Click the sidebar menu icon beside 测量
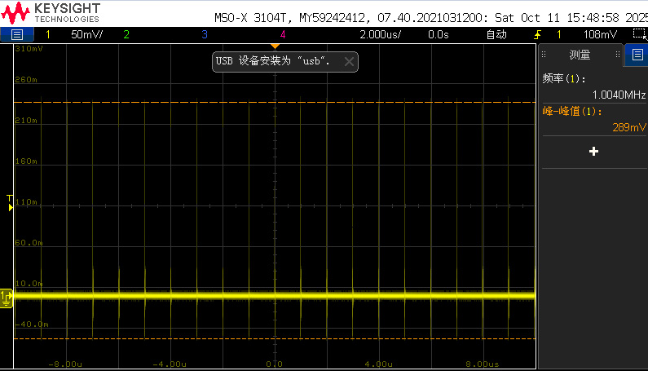This screenshot has width=648, height=371. (637, 55)
